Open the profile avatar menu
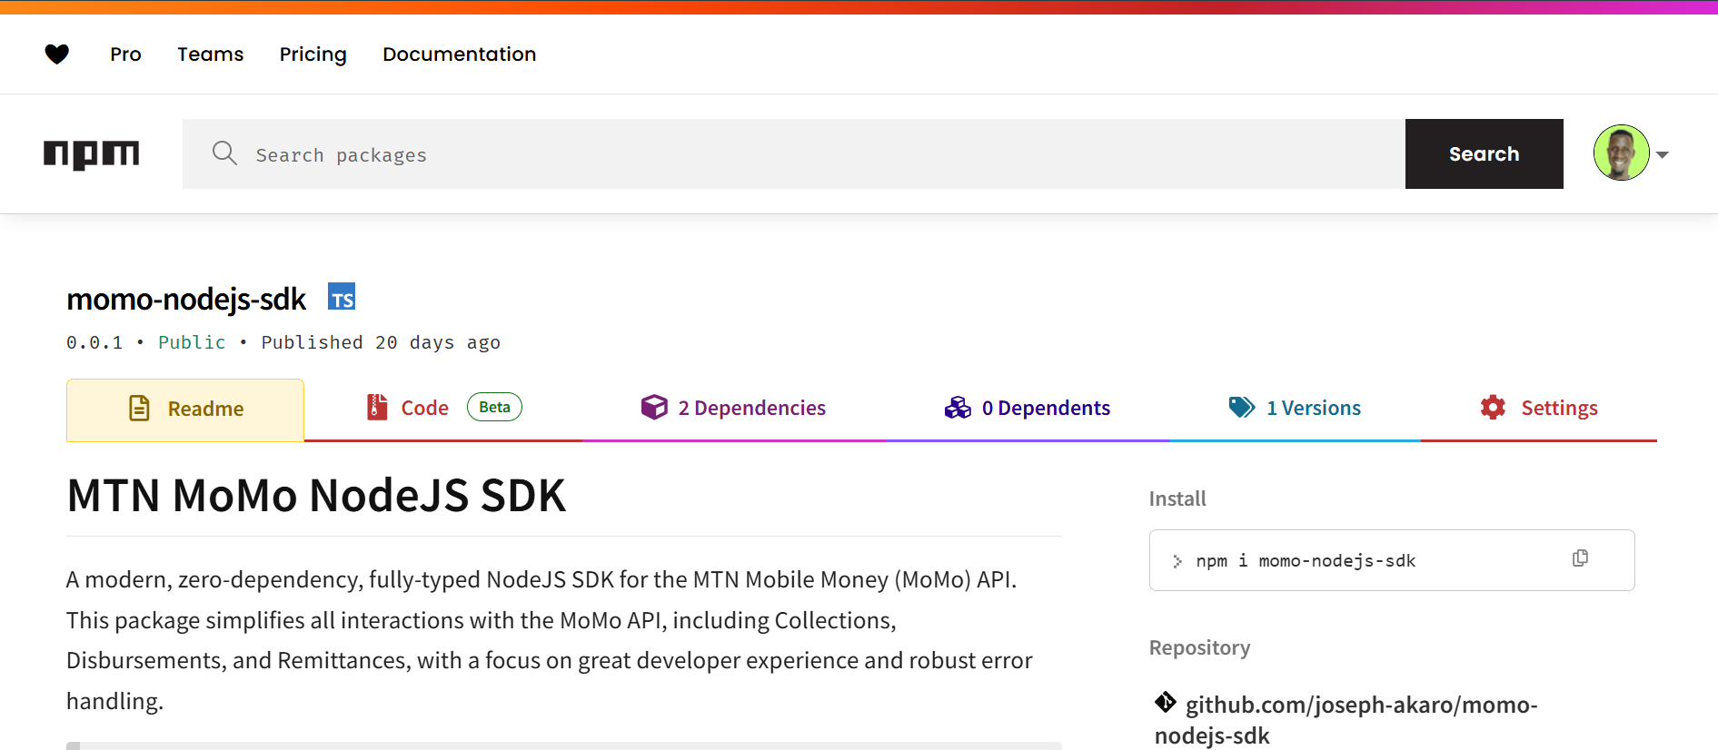 1621,153
